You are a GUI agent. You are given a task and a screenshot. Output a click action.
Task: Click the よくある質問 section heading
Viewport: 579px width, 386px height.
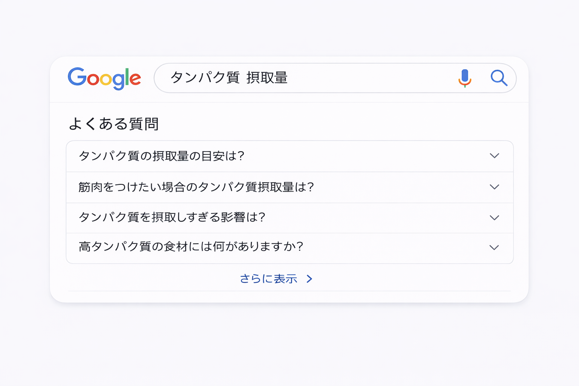(115, 124)
